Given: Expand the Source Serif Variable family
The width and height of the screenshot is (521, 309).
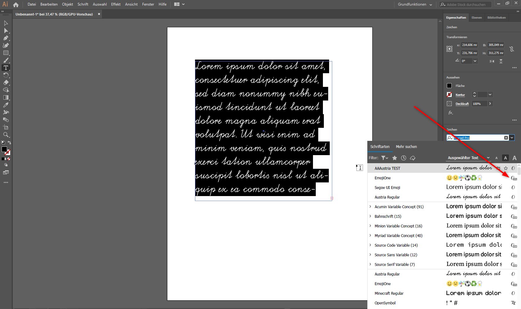Looking at the screenshot, I should [370, 264].
